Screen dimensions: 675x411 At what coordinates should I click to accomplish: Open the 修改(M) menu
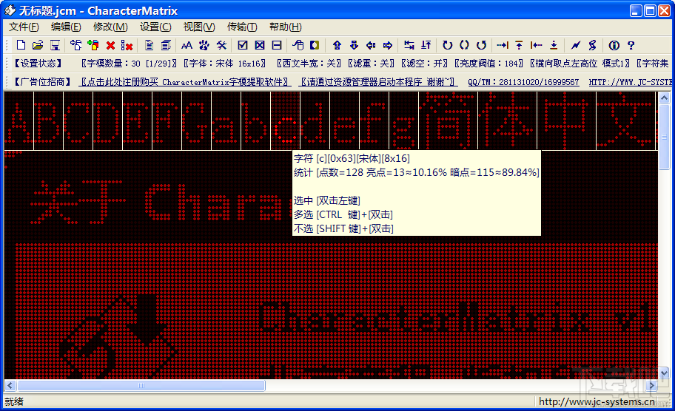(x=110, y=27)
